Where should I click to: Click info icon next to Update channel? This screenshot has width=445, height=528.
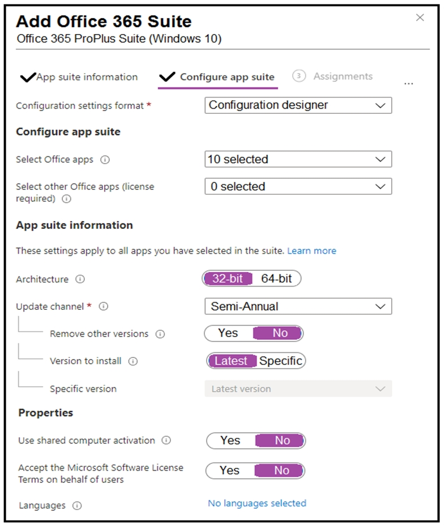pos(104,306)
